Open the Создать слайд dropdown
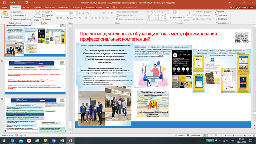 pos(37,19)
